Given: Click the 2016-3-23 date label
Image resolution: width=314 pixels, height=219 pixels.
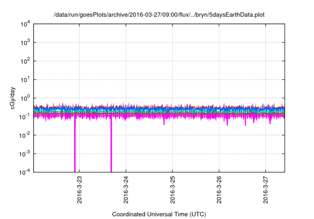Looking at the screenshot, I should coord(79,190).
